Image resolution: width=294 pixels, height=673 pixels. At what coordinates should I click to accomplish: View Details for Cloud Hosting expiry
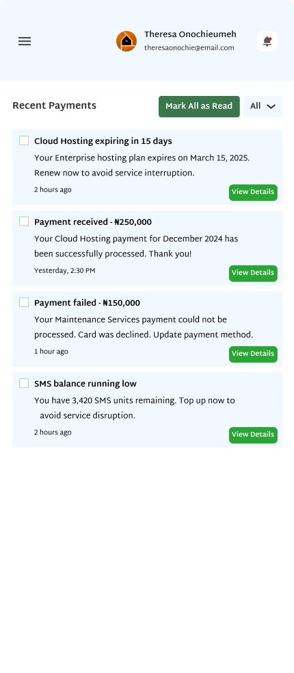[x=253, y=193]
